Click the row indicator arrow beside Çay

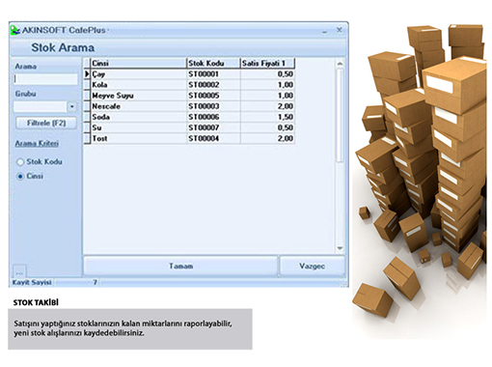(87, 74)
